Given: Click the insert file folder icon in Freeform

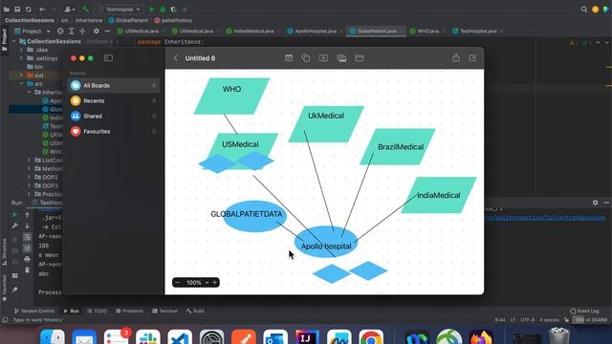Looking at the screenshot, I should (360, 58).
